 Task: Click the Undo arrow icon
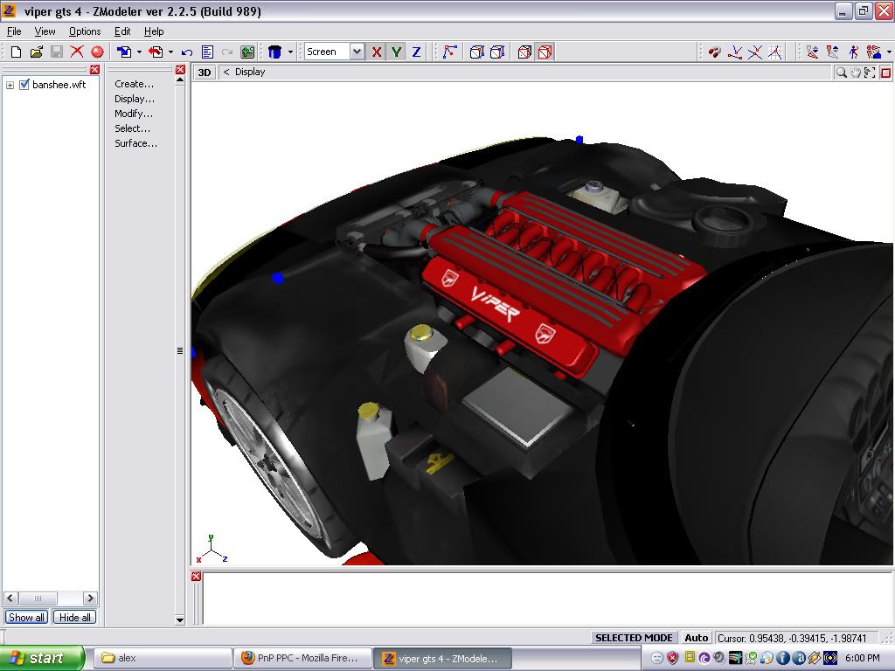tap(187, 52)
